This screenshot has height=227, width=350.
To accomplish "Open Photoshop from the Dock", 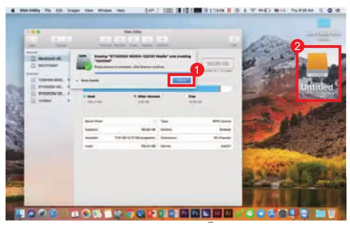I will click(x=195, y=213).
